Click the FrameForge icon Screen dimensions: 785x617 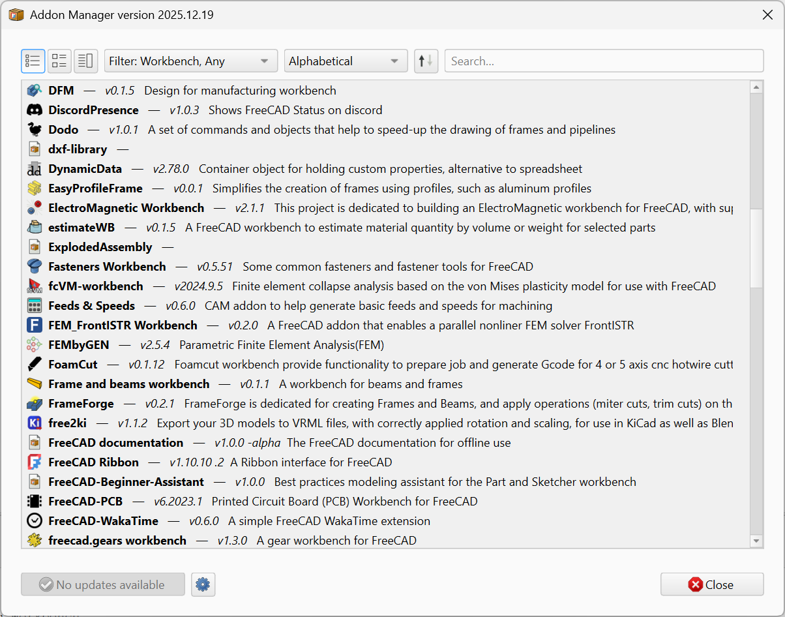(x=35, y=404)
